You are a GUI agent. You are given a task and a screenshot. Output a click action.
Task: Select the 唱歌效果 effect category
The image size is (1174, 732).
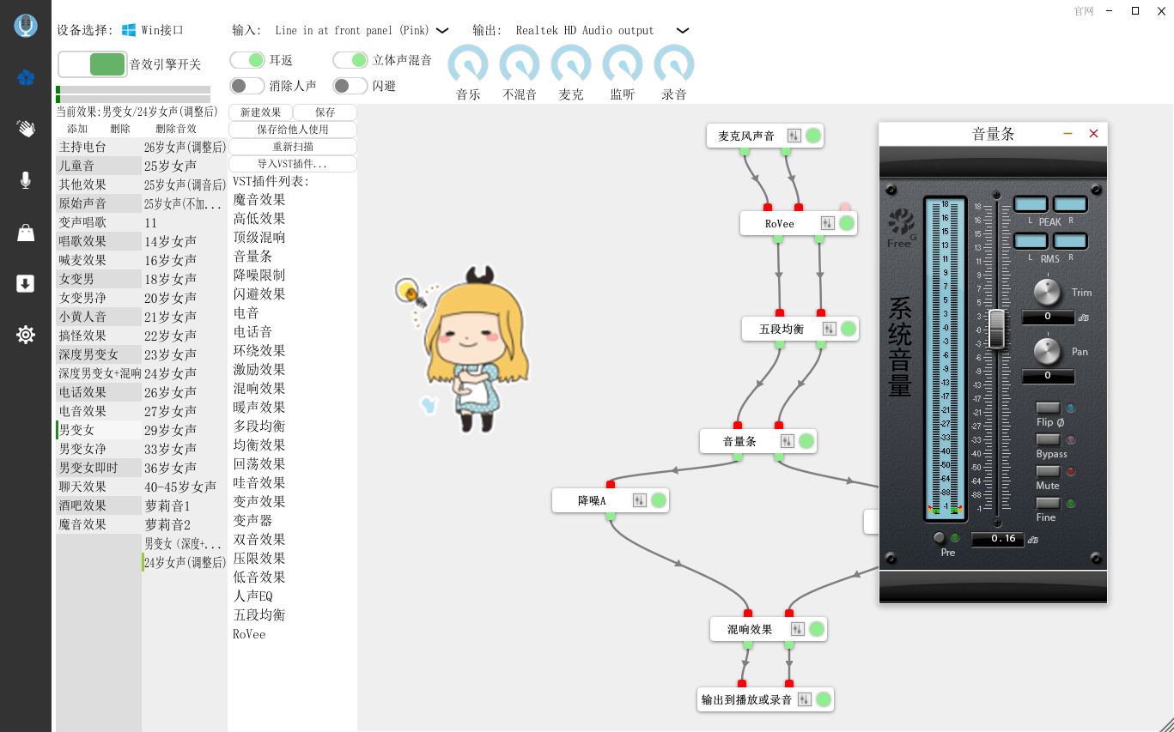click(x=99, y=241)
